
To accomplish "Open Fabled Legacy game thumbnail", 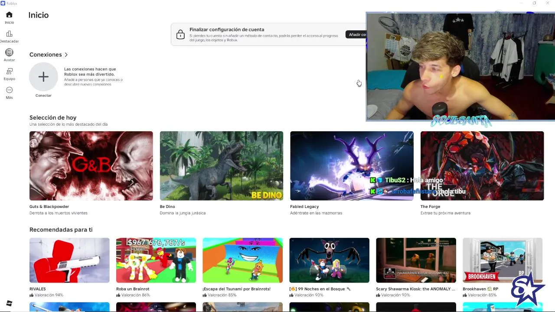I will pos(352,166).
